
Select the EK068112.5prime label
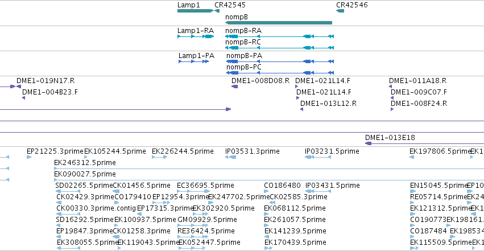click(x=295, y=208)
